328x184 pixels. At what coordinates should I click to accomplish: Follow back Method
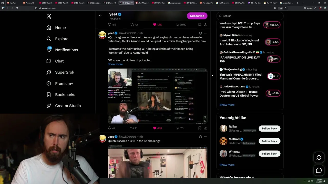[x=270, y=141]
